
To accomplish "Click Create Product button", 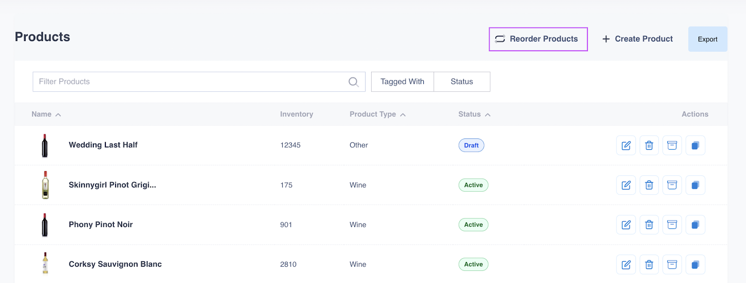I will (x=637, y=39).
